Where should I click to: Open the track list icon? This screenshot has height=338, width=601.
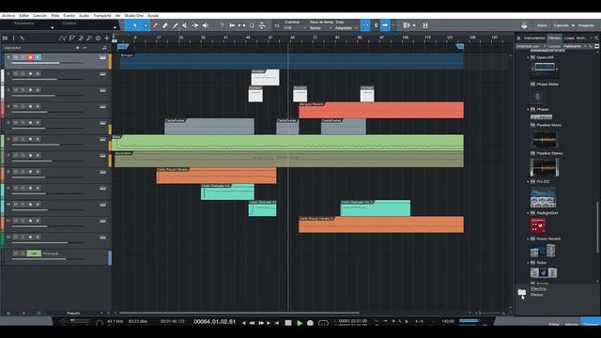[5, 38]
